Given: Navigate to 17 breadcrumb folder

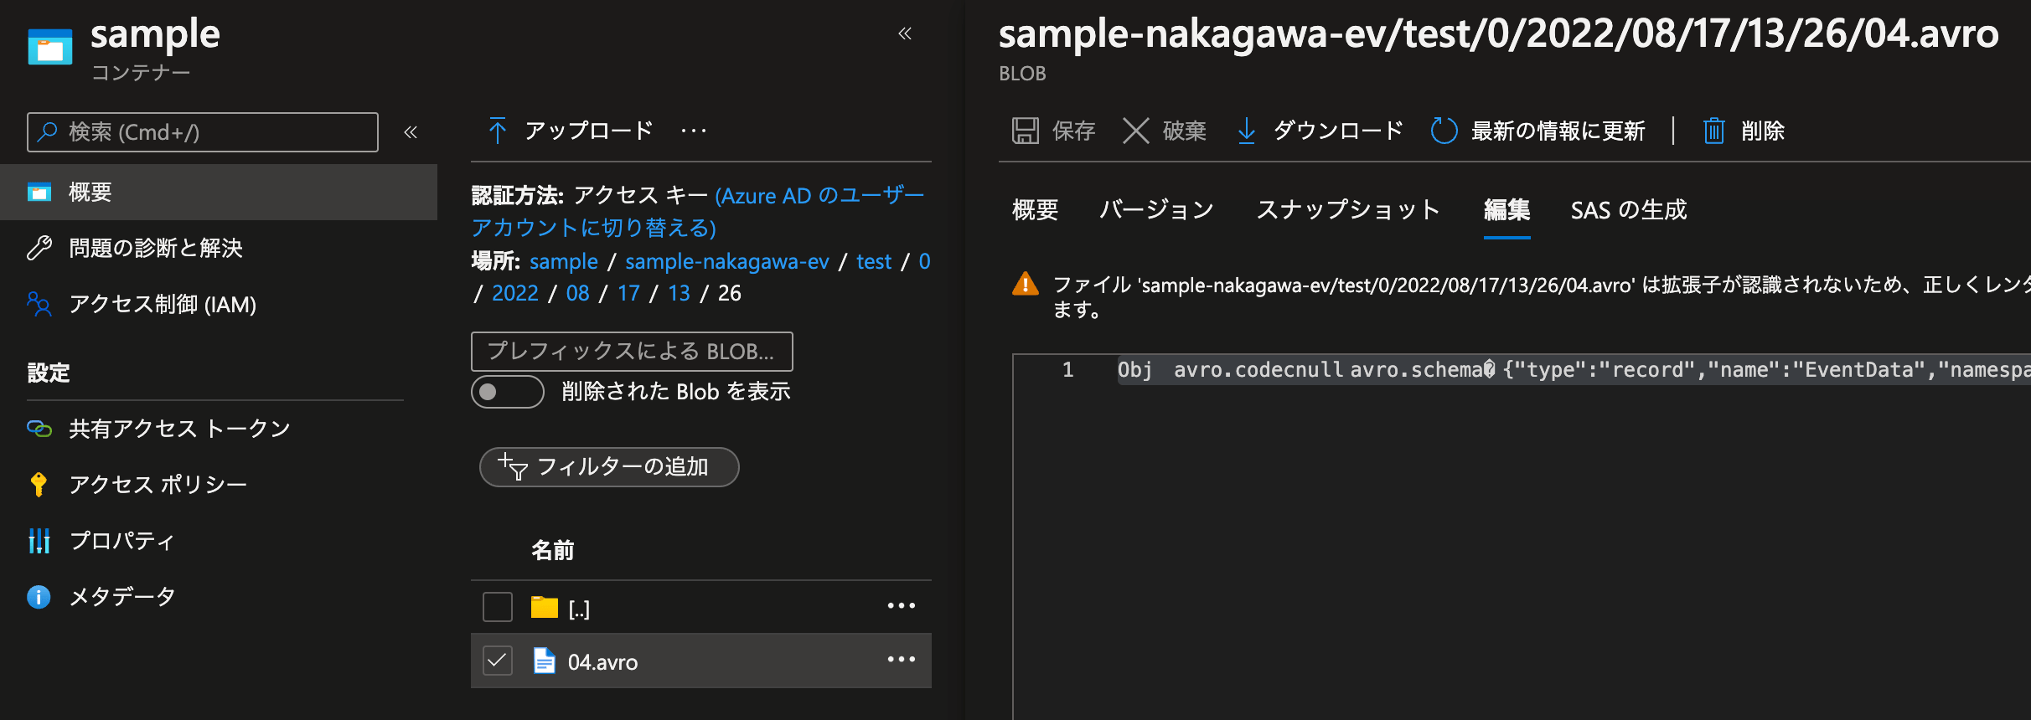Looking at the screenshot, I should (628, 293).
